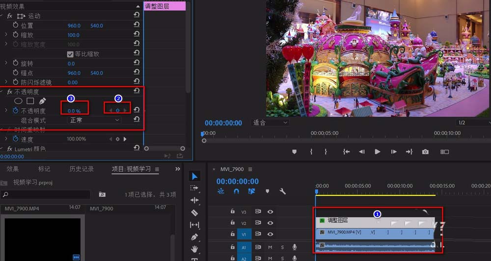Screen dimensions: 491x261
Task: Open the 混合模式 dropdown
Action: click(x=94, y=120)
